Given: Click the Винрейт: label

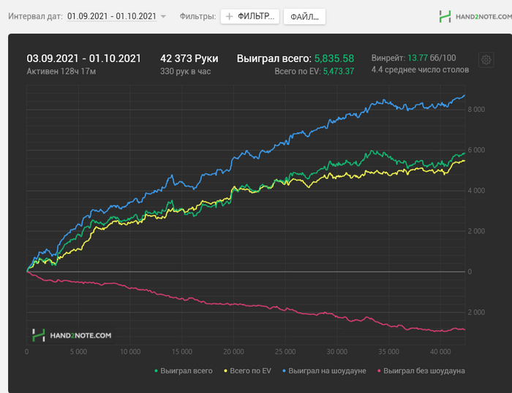Looking at the screenshot, I should point(388,58).
